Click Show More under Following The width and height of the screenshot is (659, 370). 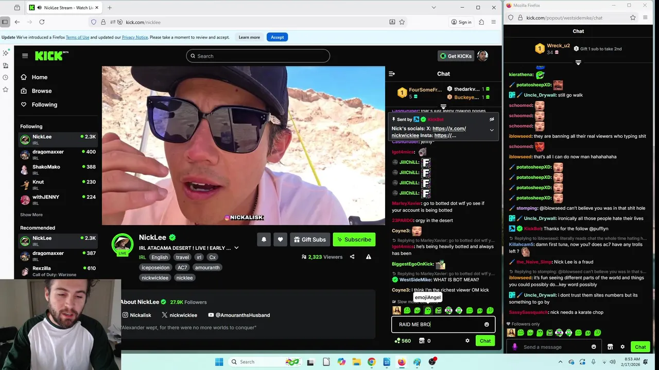click(31, 215)
